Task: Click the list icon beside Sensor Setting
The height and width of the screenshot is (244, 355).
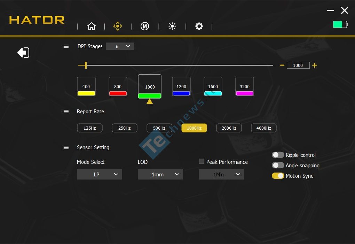Action: [x=66, y=147]
